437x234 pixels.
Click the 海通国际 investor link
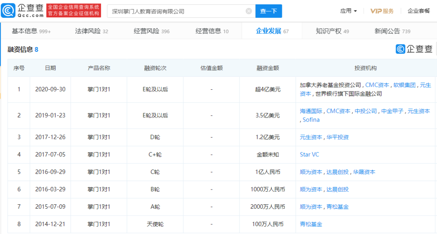click(x=311, y=111)
